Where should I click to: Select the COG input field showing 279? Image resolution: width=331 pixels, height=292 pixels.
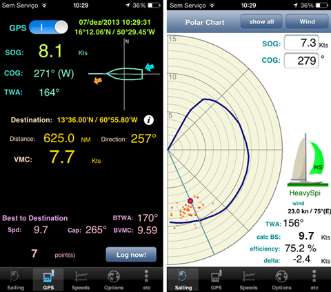(301, 61)
